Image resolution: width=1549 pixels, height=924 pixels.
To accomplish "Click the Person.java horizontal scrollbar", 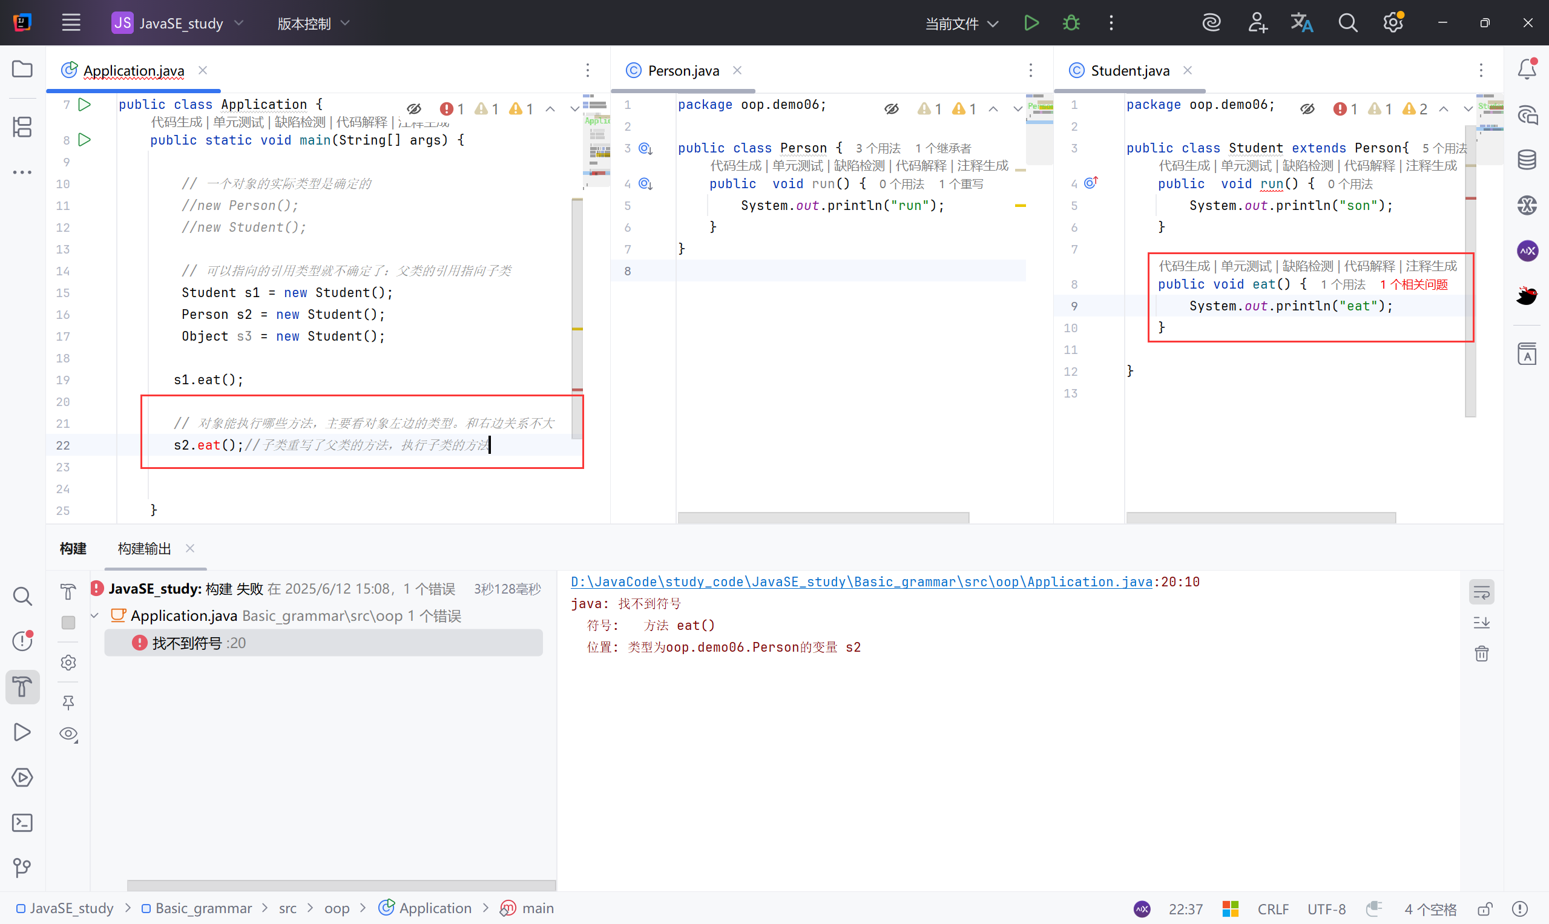I will pyautogui.click(x=823, y=517).
